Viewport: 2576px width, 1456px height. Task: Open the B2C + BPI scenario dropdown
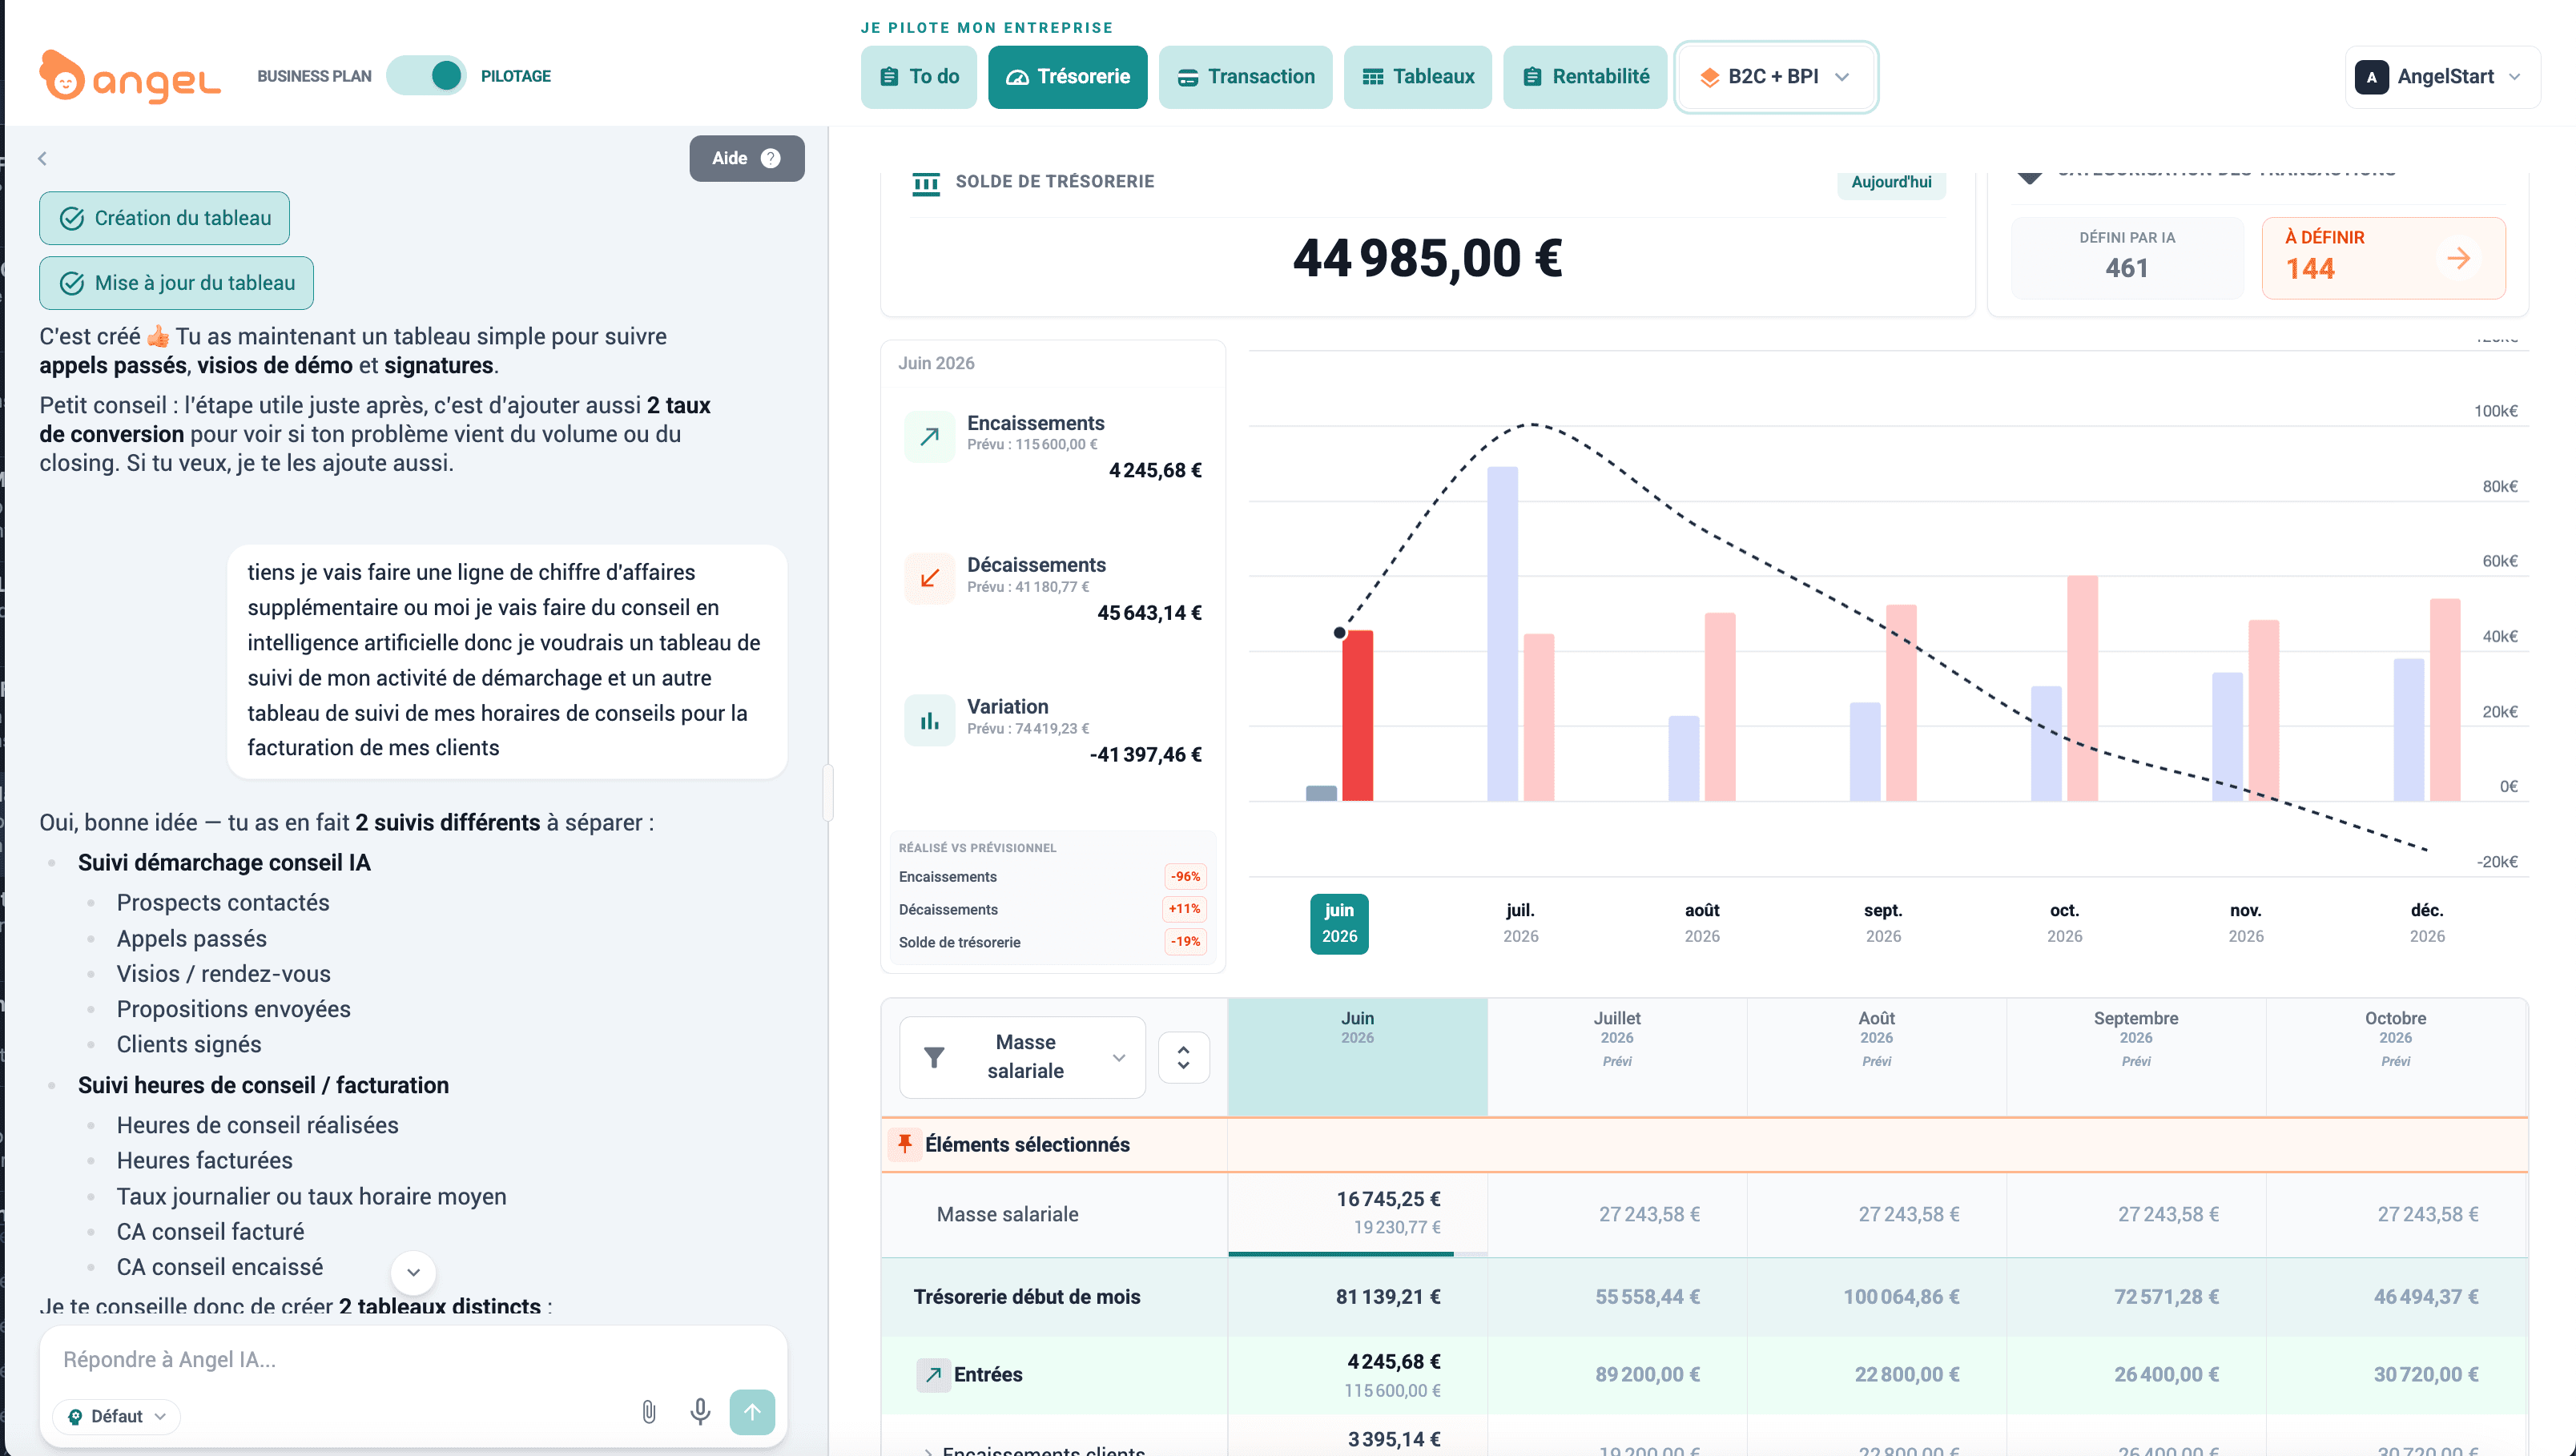point(1775,76)
